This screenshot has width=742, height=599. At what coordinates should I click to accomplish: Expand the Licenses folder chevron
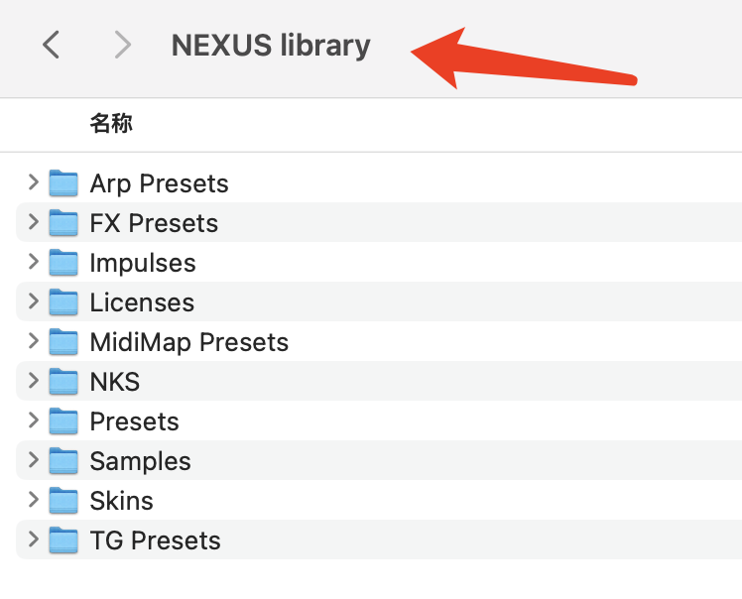(33, 300)
